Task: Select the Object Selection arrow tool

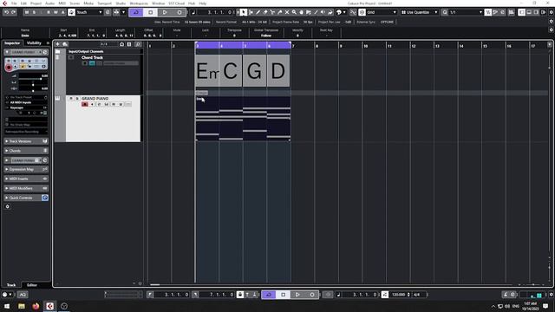Action: pyautogui.click(x=243, y=12)
